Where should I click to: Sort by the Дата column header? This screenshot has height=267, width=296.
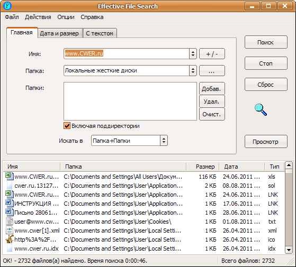click(241, 167)
